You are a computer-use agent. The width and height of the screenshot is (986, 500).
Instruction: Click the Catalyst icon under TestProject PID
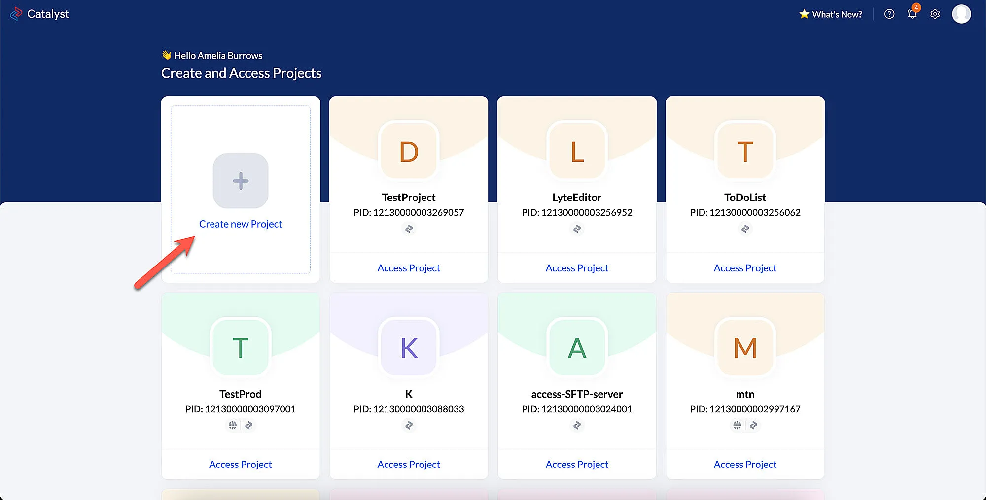pyautogui.click(x=409, y=229)
